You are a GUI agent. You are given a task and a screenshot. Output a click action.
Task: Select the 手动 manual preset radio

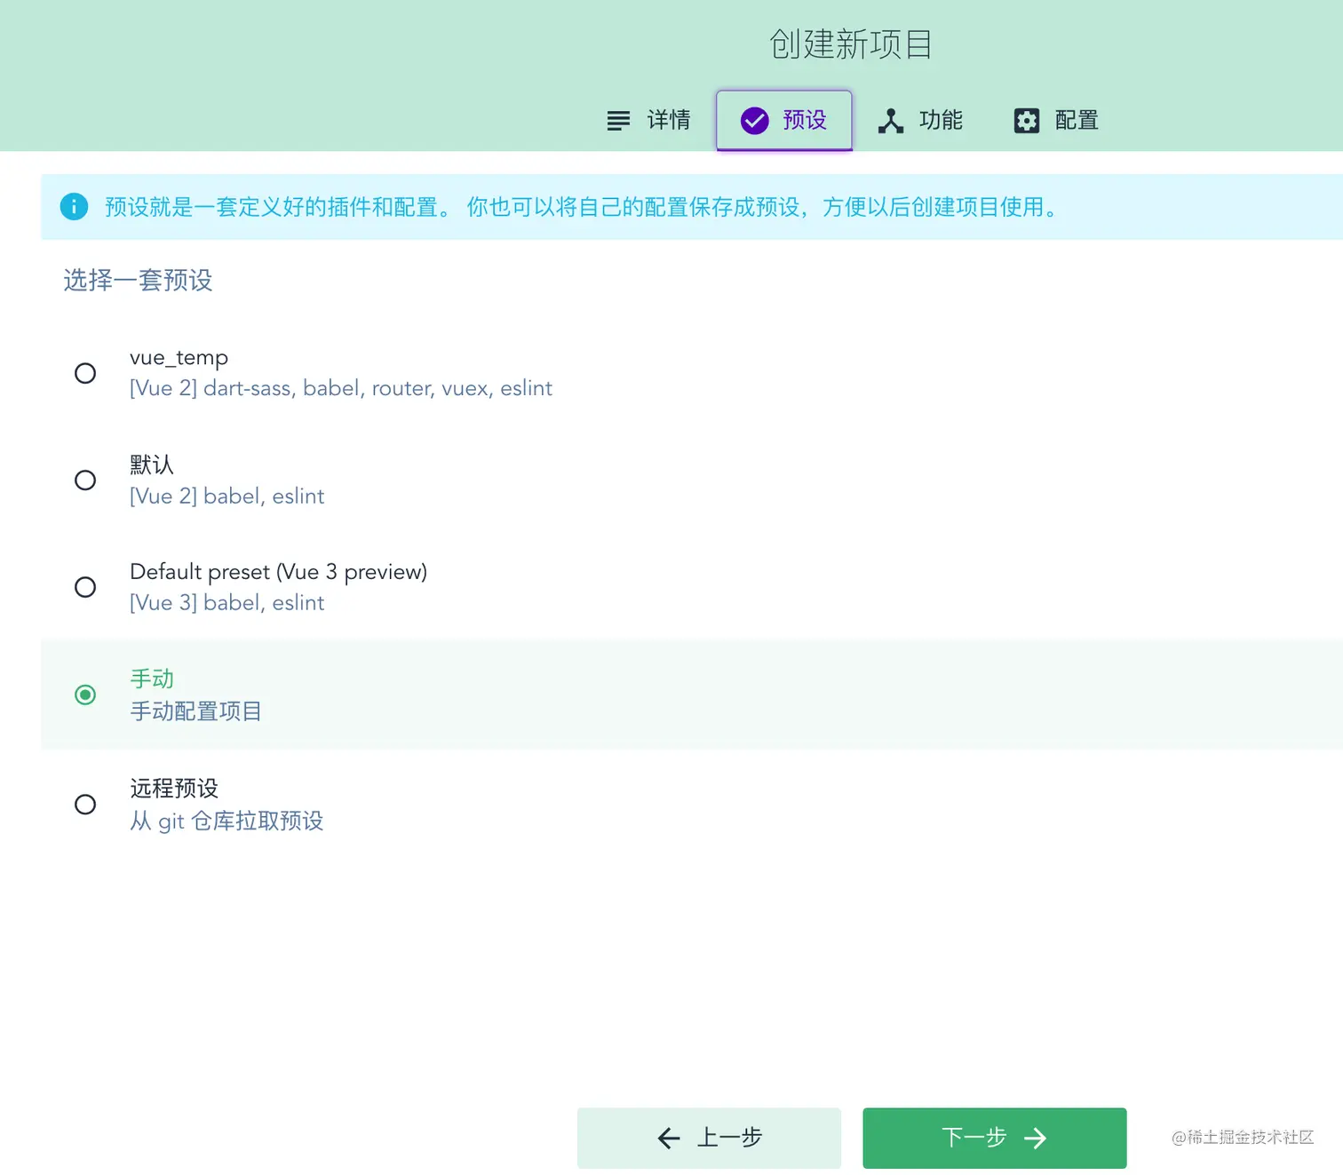point(85,695)
